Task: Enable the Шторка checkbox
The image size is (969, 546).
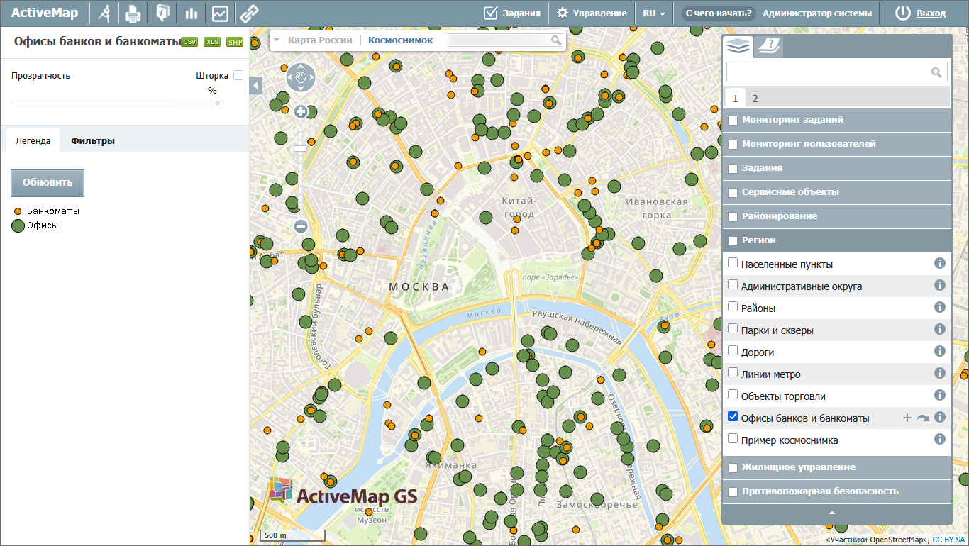Action: (238, 75)
